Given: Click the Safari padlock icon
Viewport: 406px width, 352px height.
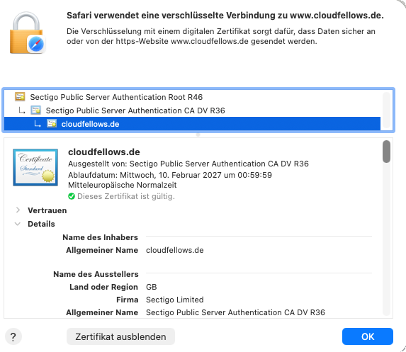Looking at the screenshot, I should (28, 33).
